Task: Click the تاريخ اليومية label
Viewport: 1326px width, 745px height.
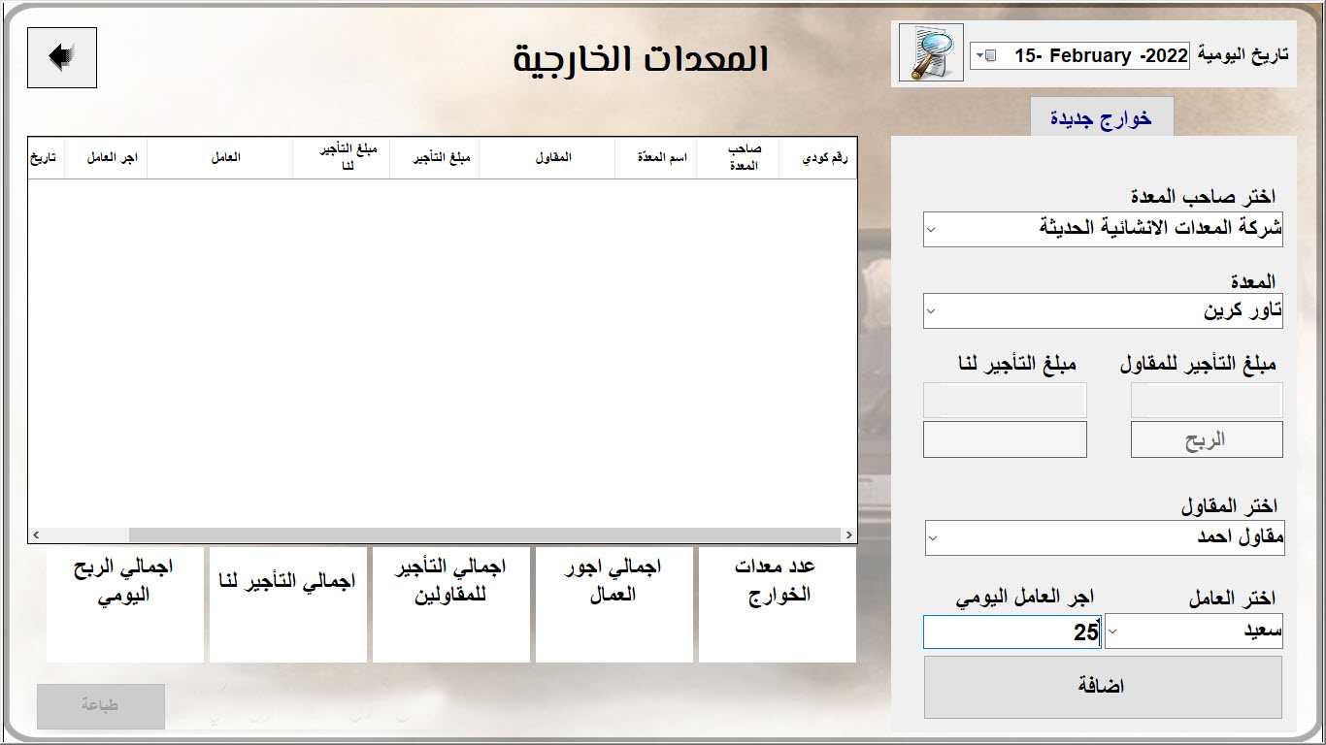Action: 1243,55
